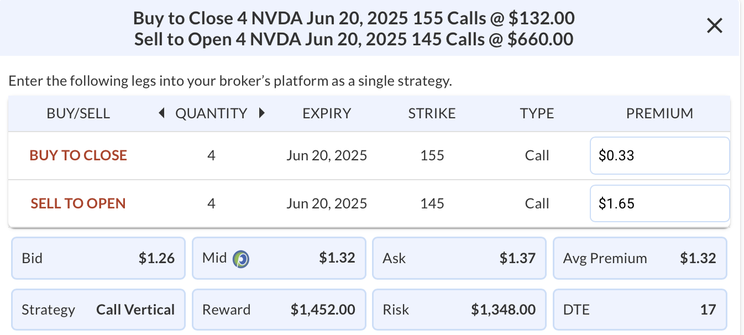Click the Mid price logo icon
This screenshot has height=335, width=744.
click(x=240, y=258)
